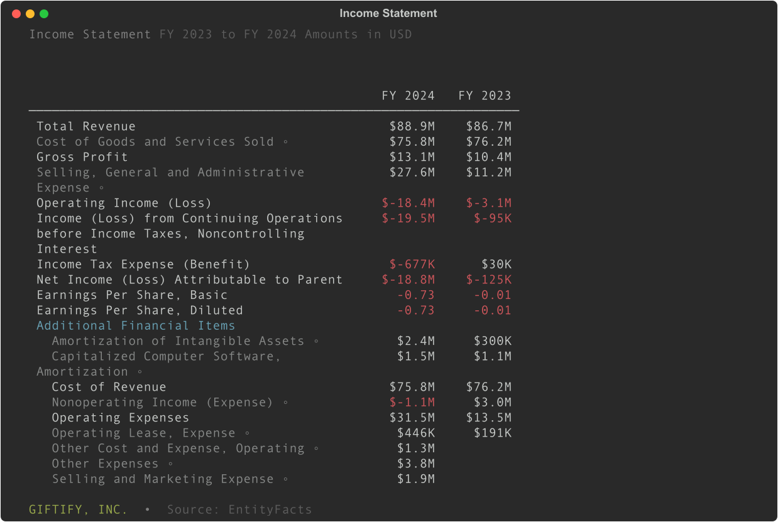
Task: Collapse the Additional Financial Items section
Action: [136, 325]
